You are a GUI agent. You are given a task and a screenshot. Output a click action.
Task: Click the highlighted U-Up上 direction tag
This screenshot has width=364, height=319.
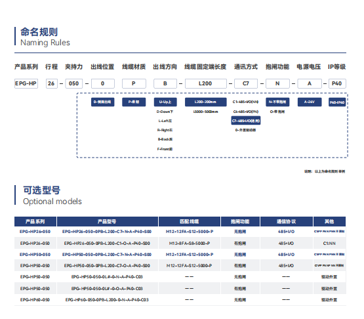pyautogui.click(x=165, y=102)
